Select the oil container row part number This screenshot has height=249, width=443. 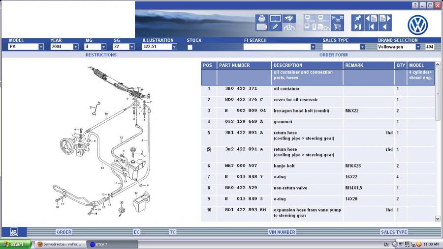[x=241, y=89]
